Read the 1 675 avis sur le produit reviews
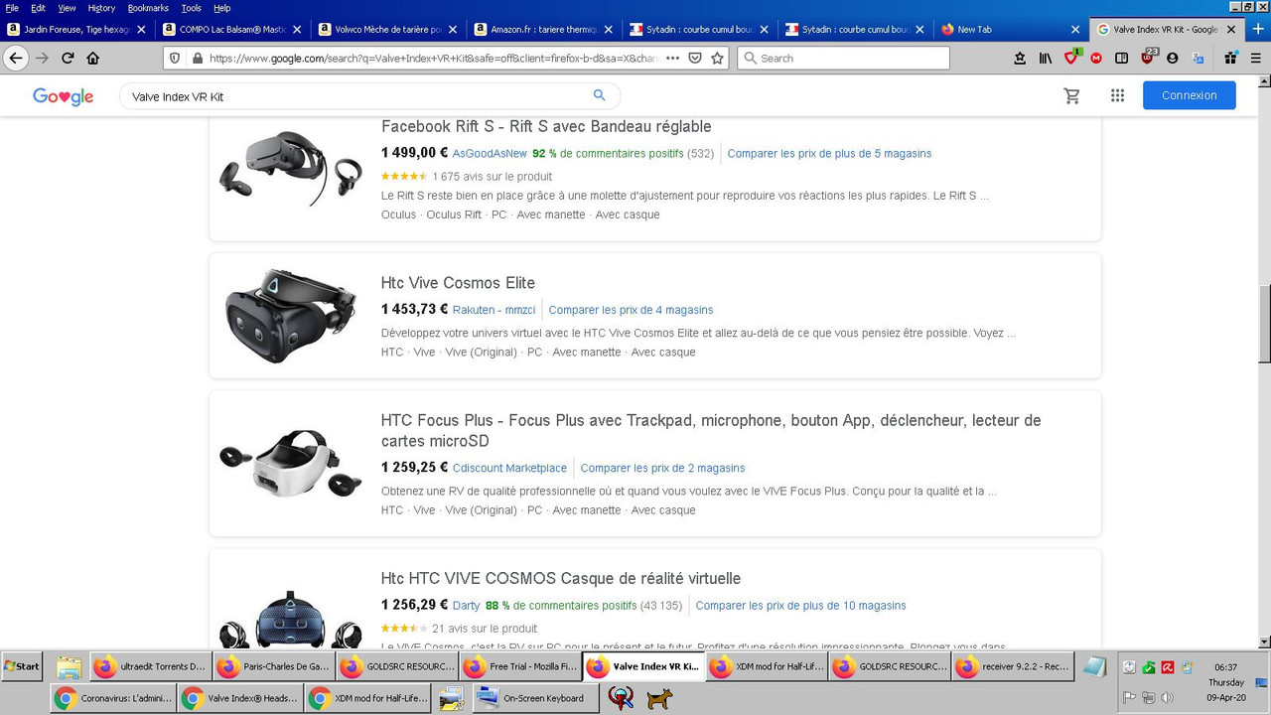Viewport: 1271px width, 715px height. pyautogui.click(x=493, y=177)
